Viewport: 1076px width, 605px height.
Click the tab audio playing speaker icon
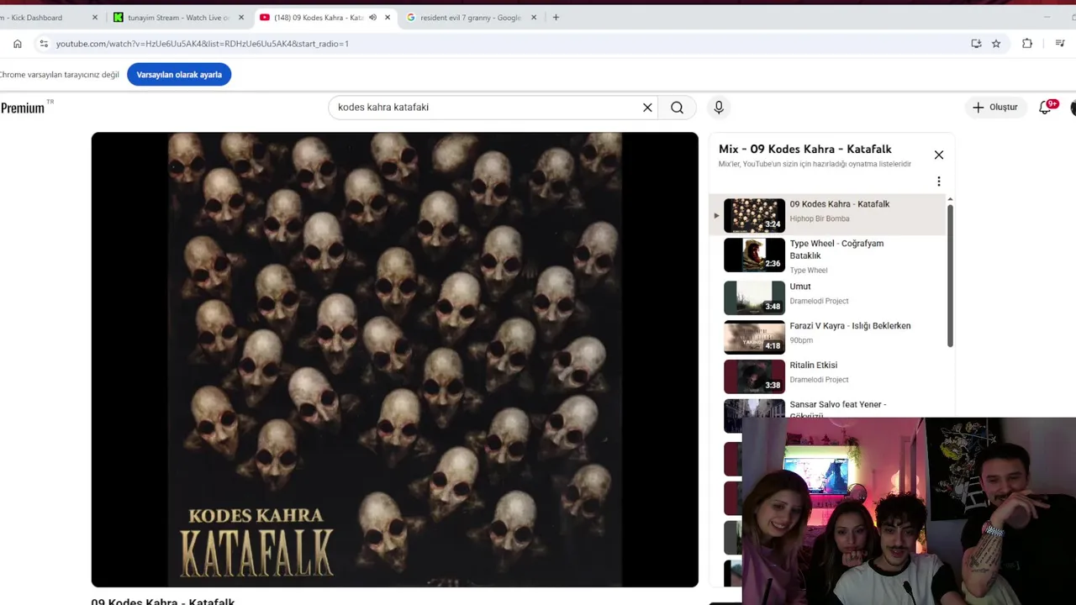pos(372,17)
